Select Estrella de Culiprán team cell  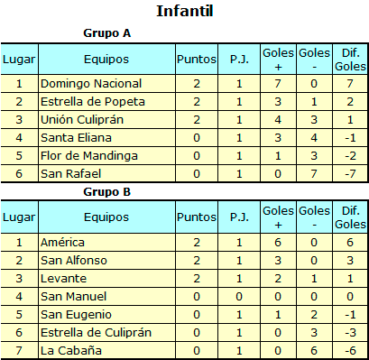[x=106, y=333]
